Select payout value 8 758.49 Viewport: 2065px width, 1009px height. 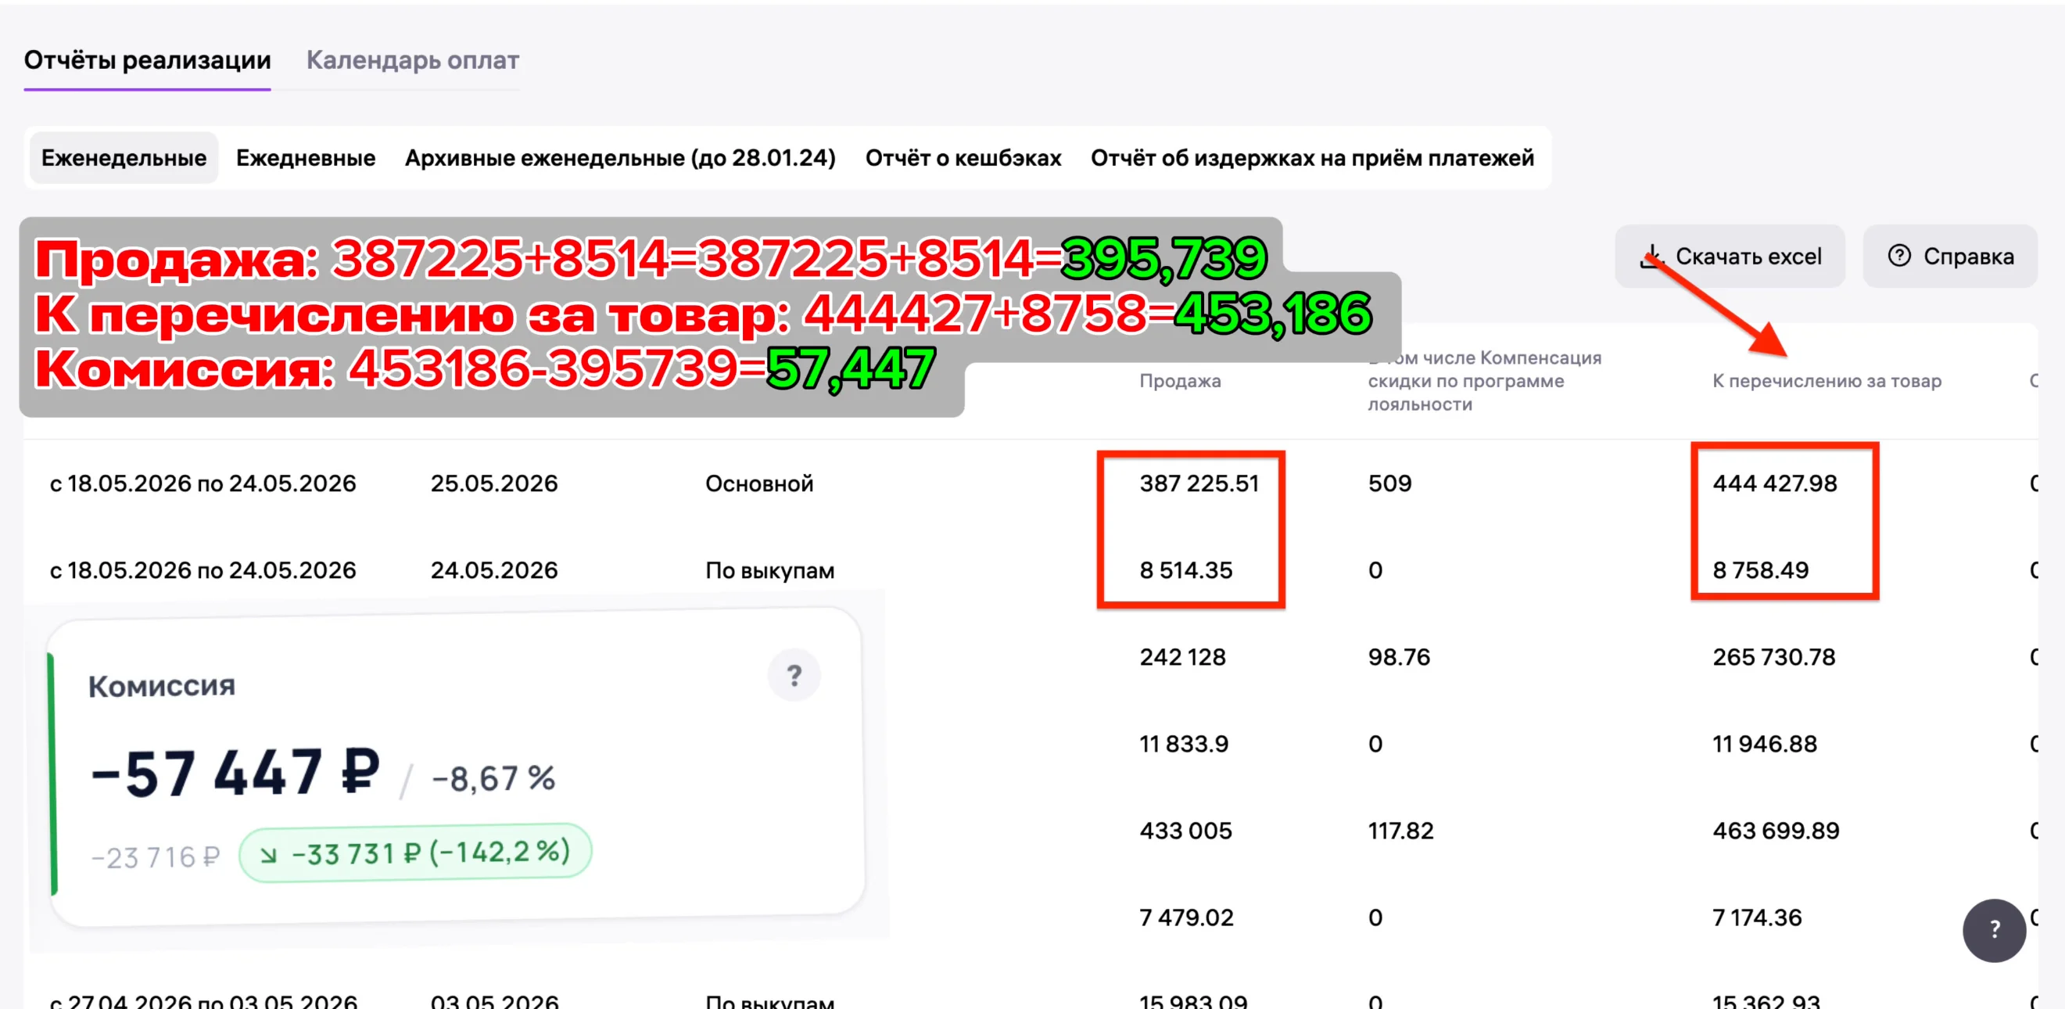(1760, 569)
